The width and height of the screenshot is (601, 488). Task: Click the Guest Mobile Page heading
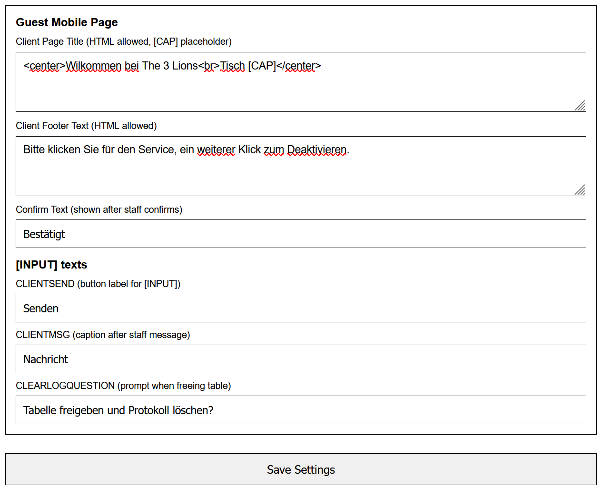(67, 22)
